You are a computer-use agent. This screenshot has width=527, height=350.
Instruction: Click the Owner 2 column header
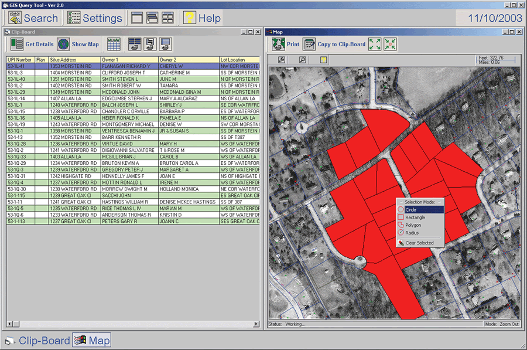pos(189,60)
